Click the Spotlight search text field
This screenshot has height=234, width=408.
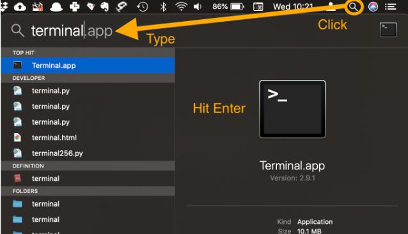point(72,31)
